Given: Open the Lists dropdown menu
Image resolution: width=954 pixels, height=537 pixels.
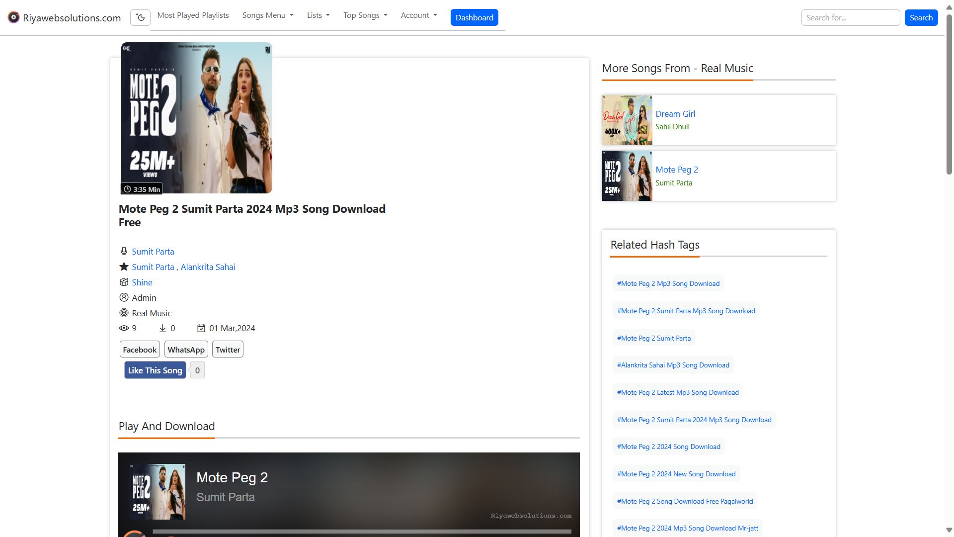Looking at the screenshot, I should point(318,15).
